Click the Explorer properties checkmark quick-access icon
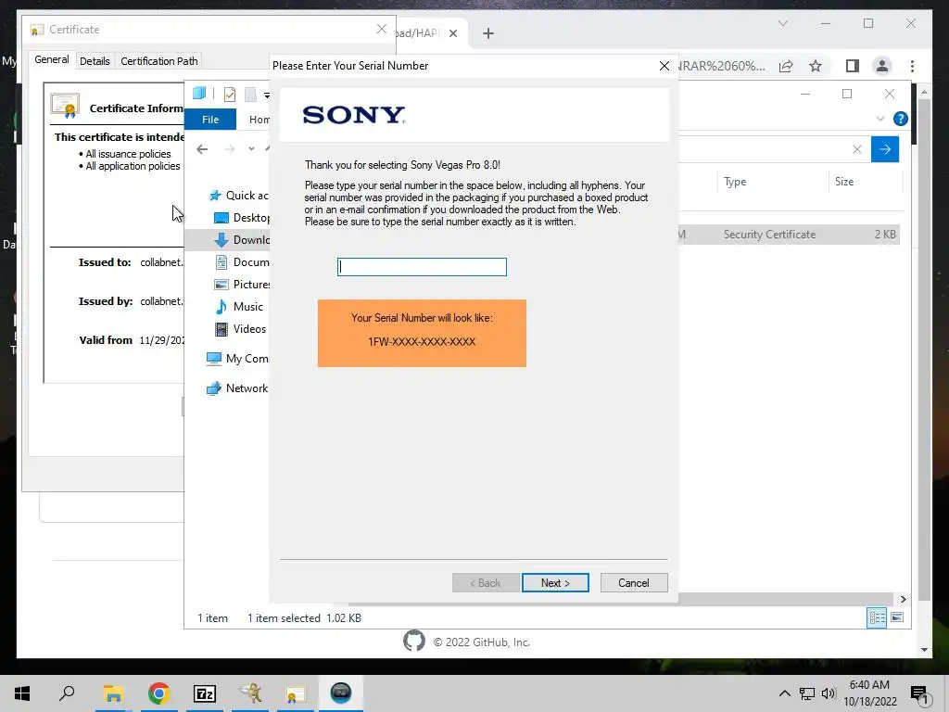This screenshot has width=949, height=712. (230, 94)
